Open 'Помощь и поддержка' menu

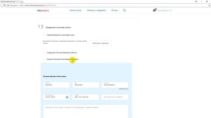point(97,10)
